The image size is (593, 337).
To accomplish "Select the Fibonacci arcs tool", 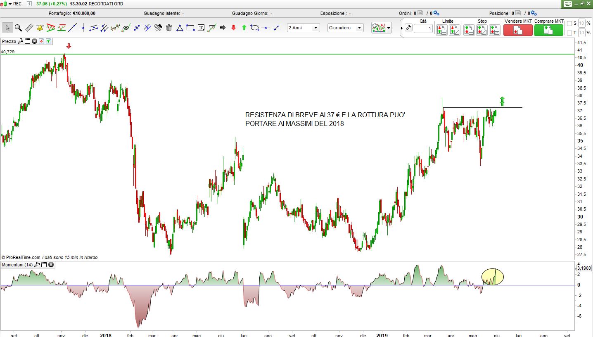I will point(126,28).
